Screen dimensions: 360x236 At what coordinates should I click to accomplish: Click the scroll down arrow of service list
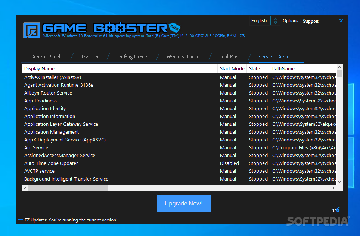pos(339,182)
